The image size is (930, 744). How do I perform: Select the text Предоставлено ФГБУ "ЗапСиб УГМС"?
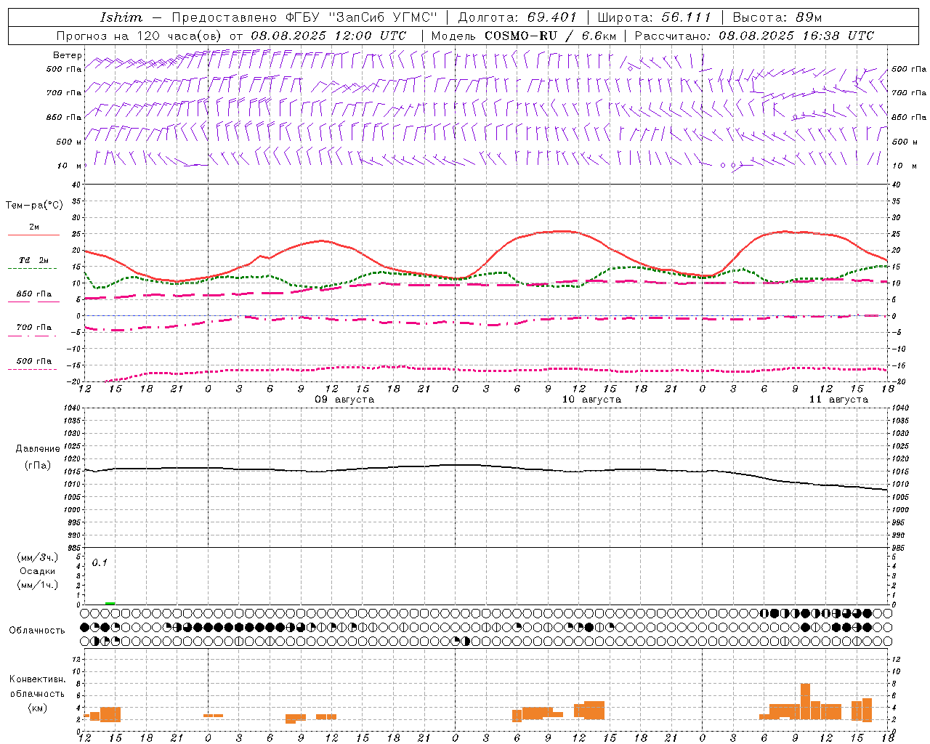click(x=304, y=17)
